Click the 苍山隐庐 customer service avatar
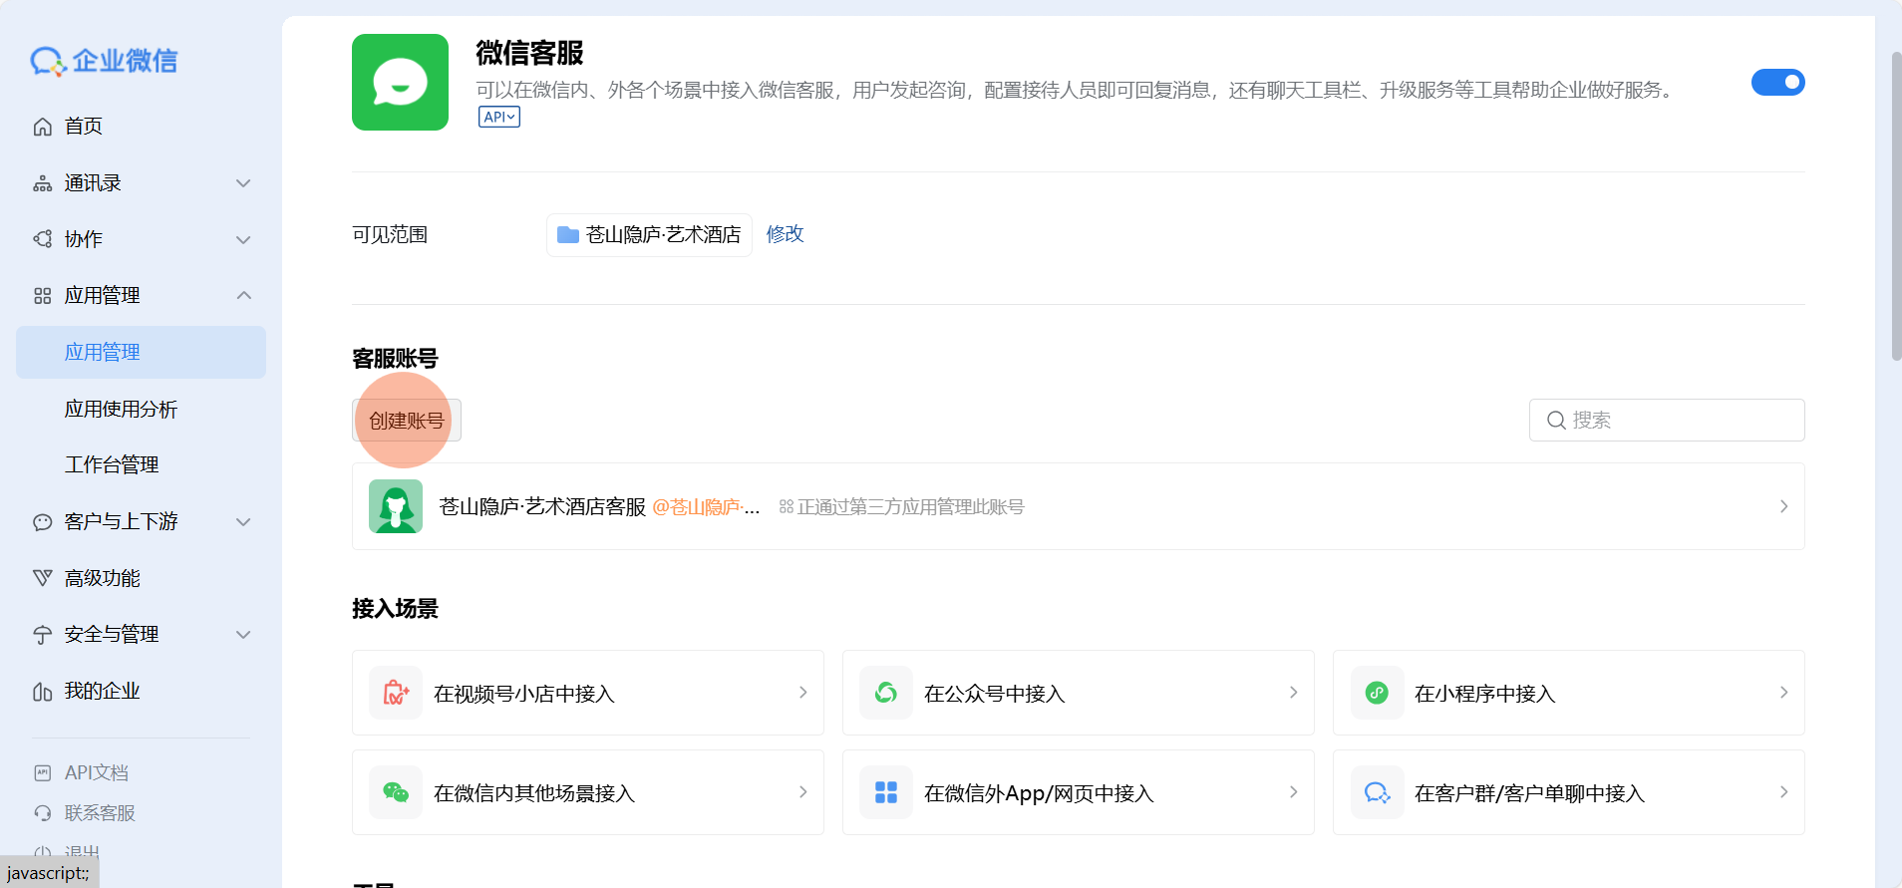 396,506
